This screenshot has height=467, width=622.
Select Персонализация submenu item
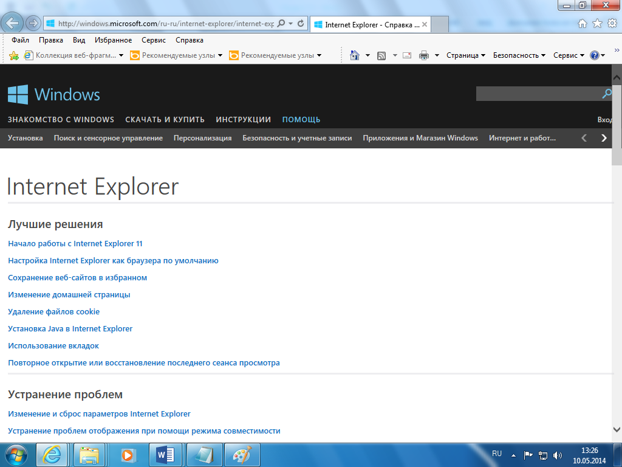[x=203, y=138]
